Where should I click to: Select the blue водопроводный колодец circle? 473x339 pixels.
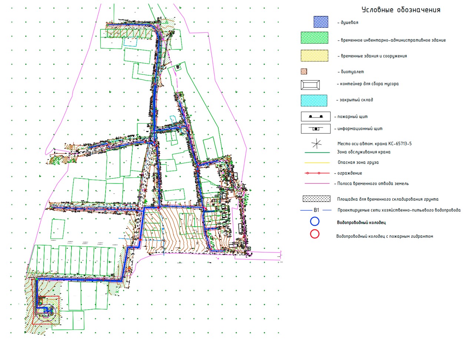(315, 221)
